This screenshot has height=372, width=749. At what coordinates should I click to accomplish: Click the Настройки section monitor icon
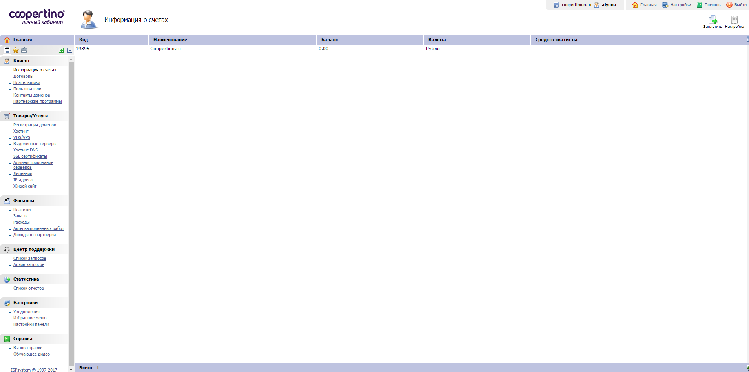(x=7, y=303)
